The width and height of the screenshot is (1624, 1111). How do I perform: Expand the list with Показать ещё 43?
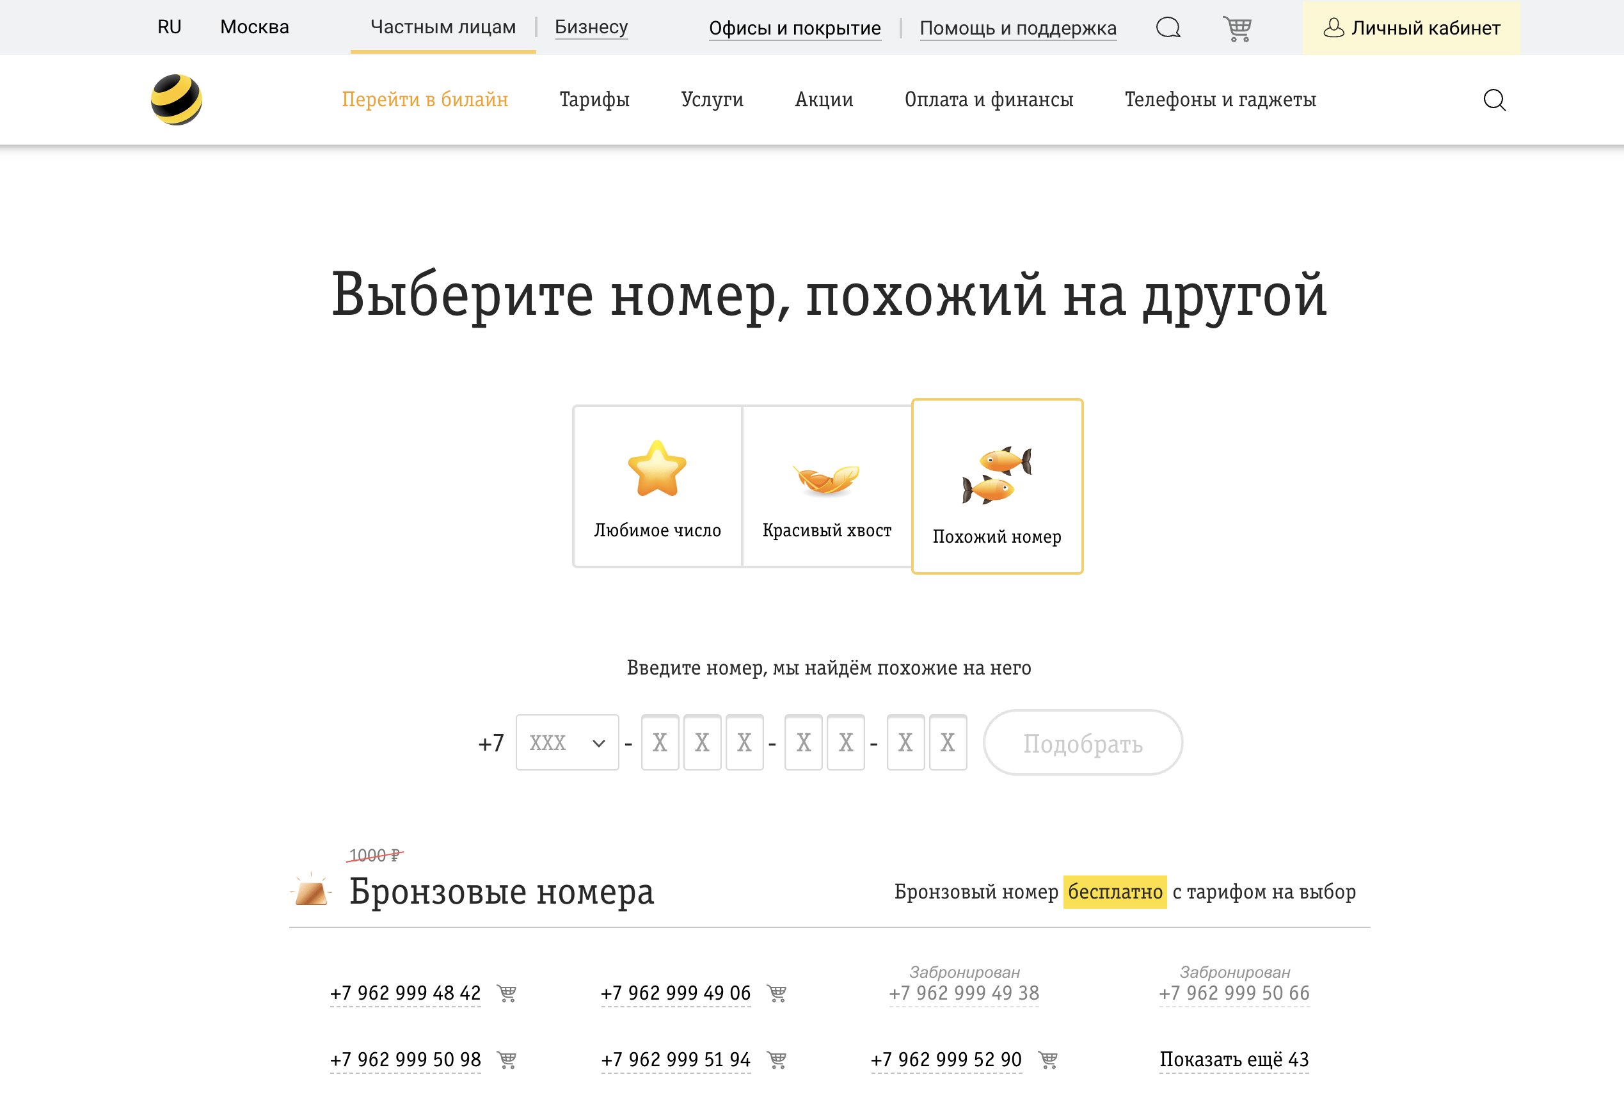(1234, 1059)
